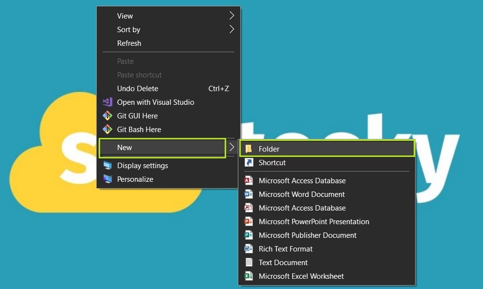Select Git GUI Here entry
Screen dimensions: 483x289
(168, 116)
